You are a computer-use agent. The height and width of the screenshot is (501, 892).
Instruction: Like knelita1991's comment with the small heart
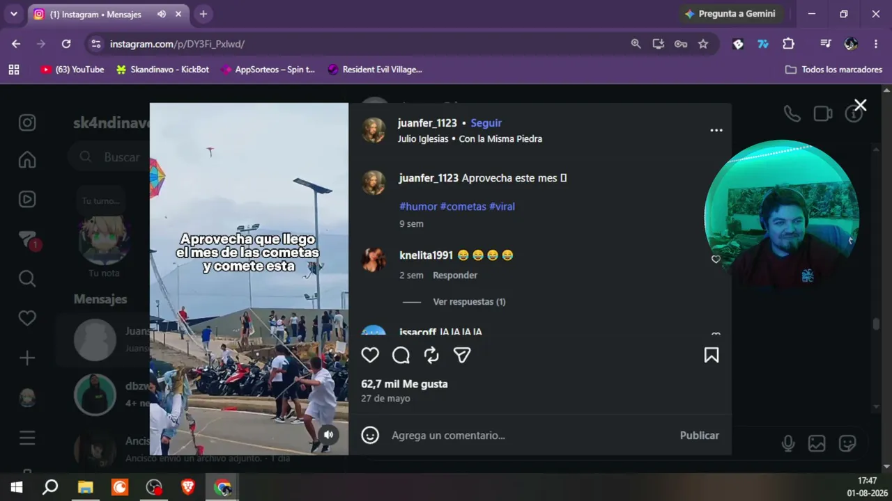coord(716,260)
